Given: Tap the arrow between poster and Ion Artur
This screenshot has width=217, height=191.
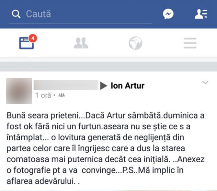Looking at the screenshot, I should (x=104, y=86).
